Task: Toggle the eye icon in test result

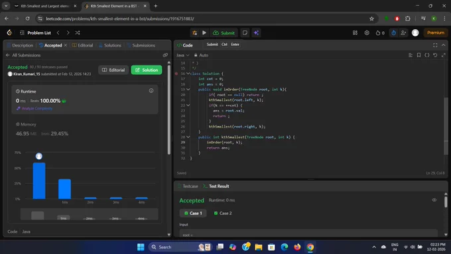Action: [x=434, y=200]
